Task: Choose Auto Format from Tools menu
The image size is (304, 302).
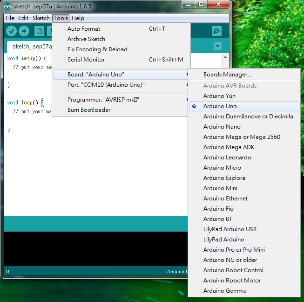Action: [x=84, y=29]
